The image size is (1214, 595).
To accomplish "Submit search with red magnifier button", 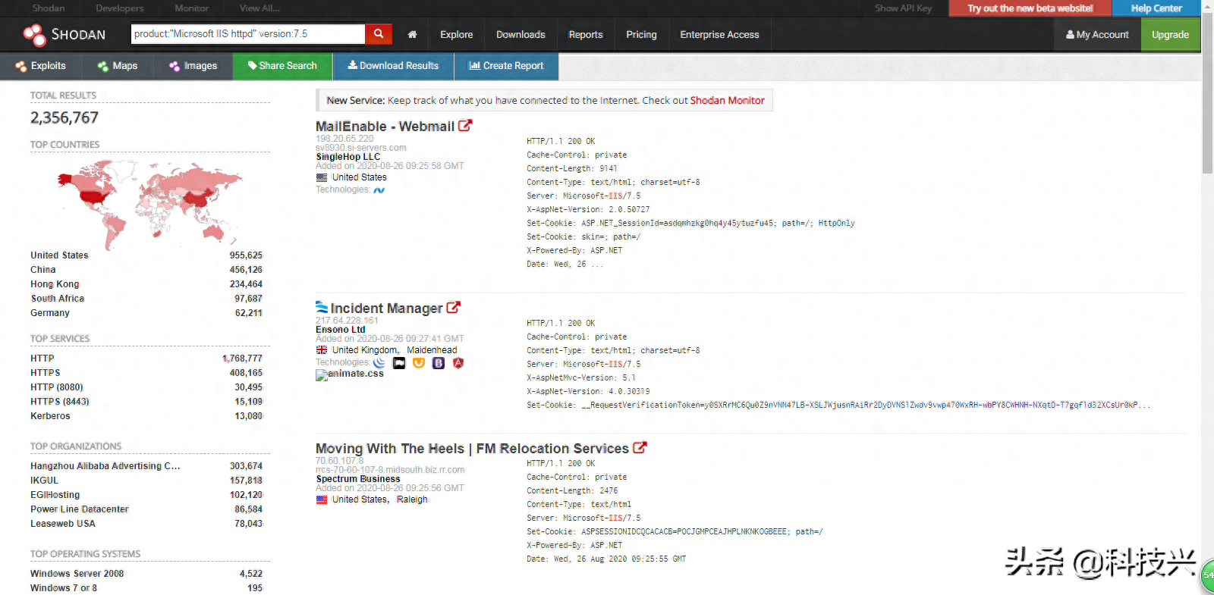I will [x=379, y=34].
